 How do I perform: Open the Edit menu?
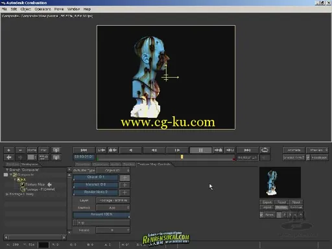click(x=14, y=9)
